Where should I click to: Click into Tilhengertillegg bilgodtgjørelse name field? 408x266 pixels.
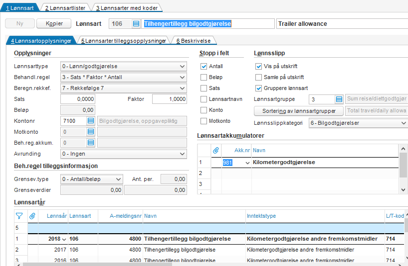208,23
